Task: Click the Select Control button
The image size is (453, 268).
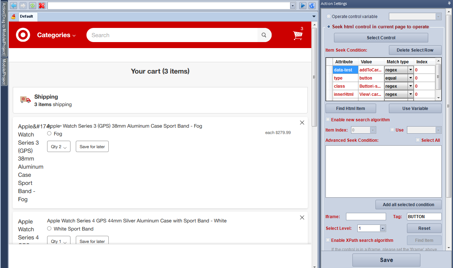Action: [381, 38]
